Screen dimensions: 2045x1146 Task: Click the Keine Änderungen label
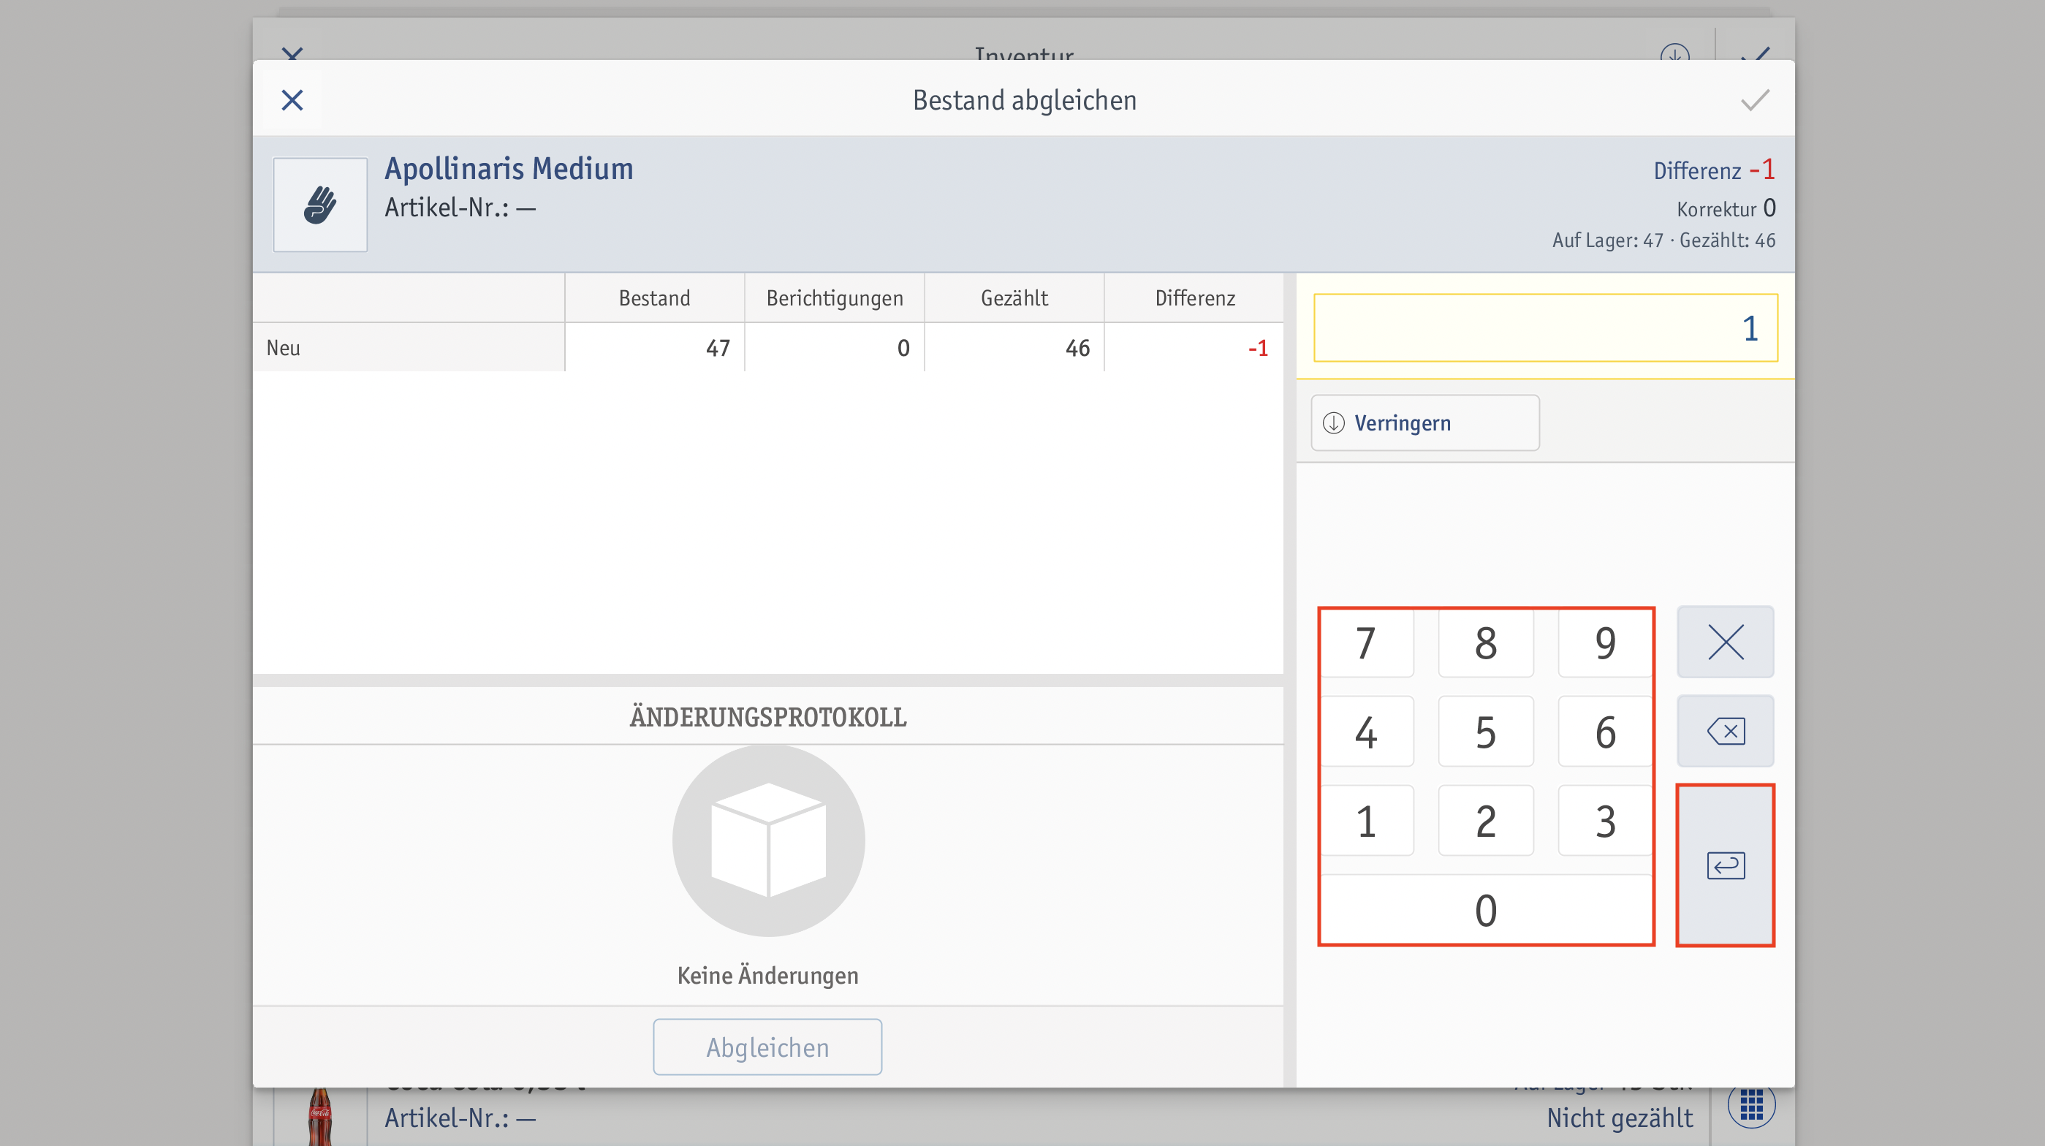[x=767, y=976]
